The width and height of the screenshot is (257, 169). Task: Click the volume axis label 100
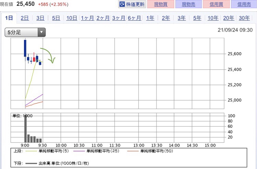pyautogui.click(x=231, y=116)
